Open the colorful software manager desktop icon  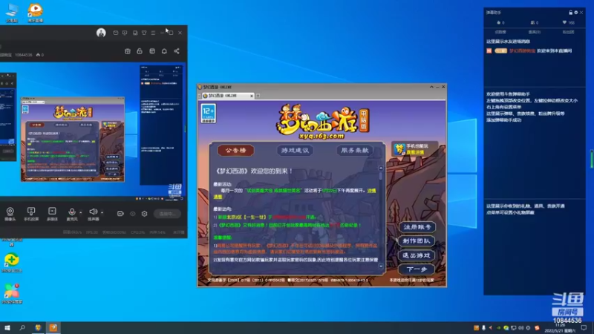point(12,294)
